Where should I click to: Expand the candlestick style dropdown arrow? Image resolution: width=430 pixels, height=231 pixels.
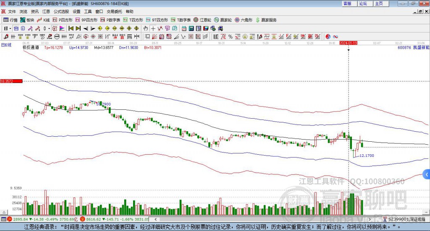(x=49, y=29)
